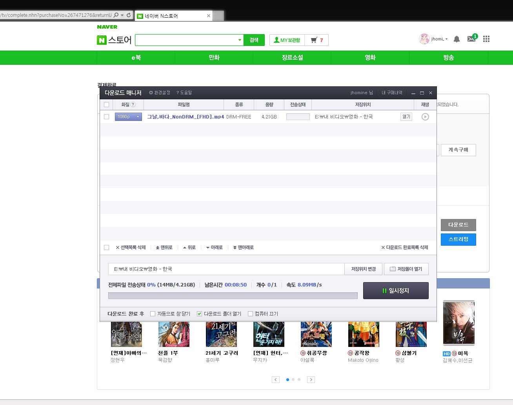Click 저장폴더 열기 button
Screen dimensions: 513x405
[x=406, y=269]
